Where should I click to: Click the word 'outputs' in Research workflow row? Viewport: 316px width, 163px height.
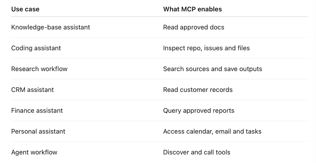(251, 69)
